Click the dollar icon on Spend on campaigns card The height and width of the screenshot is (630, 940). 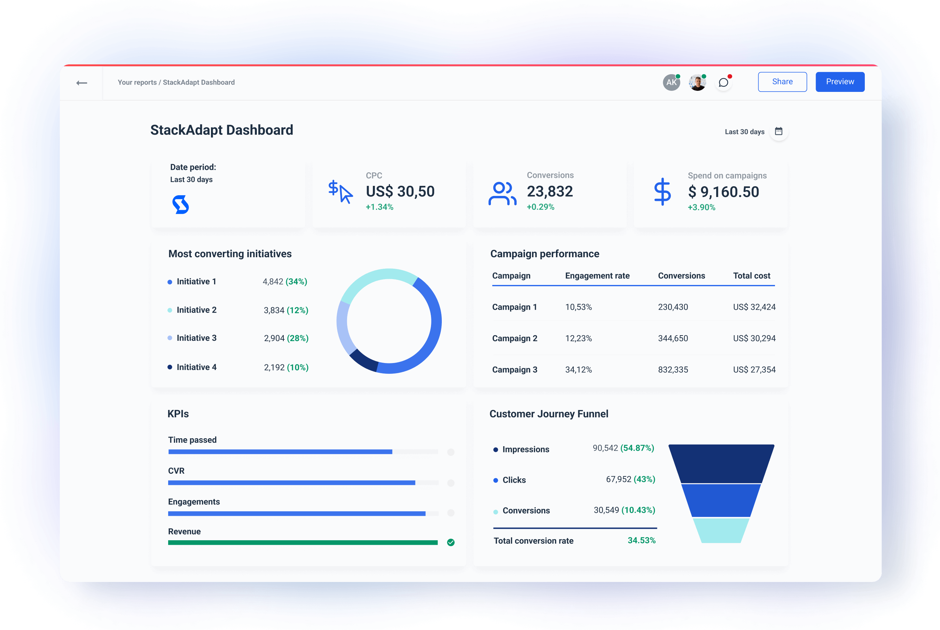pyautogui.click(x=662, y=193)
